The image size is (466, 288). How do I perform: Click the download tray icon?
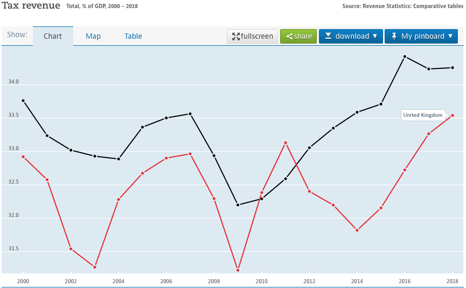pos(328,37)
